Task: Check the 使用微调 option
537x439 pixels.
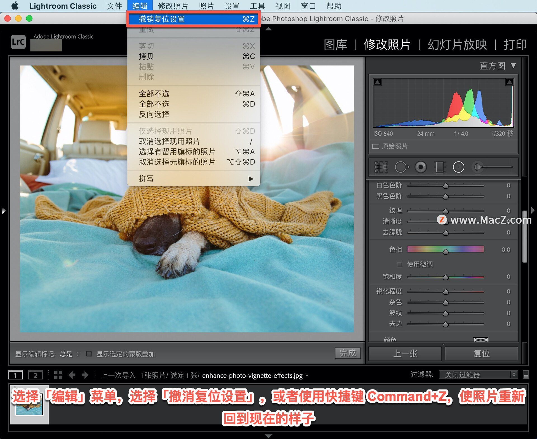Action: (399, 264)
